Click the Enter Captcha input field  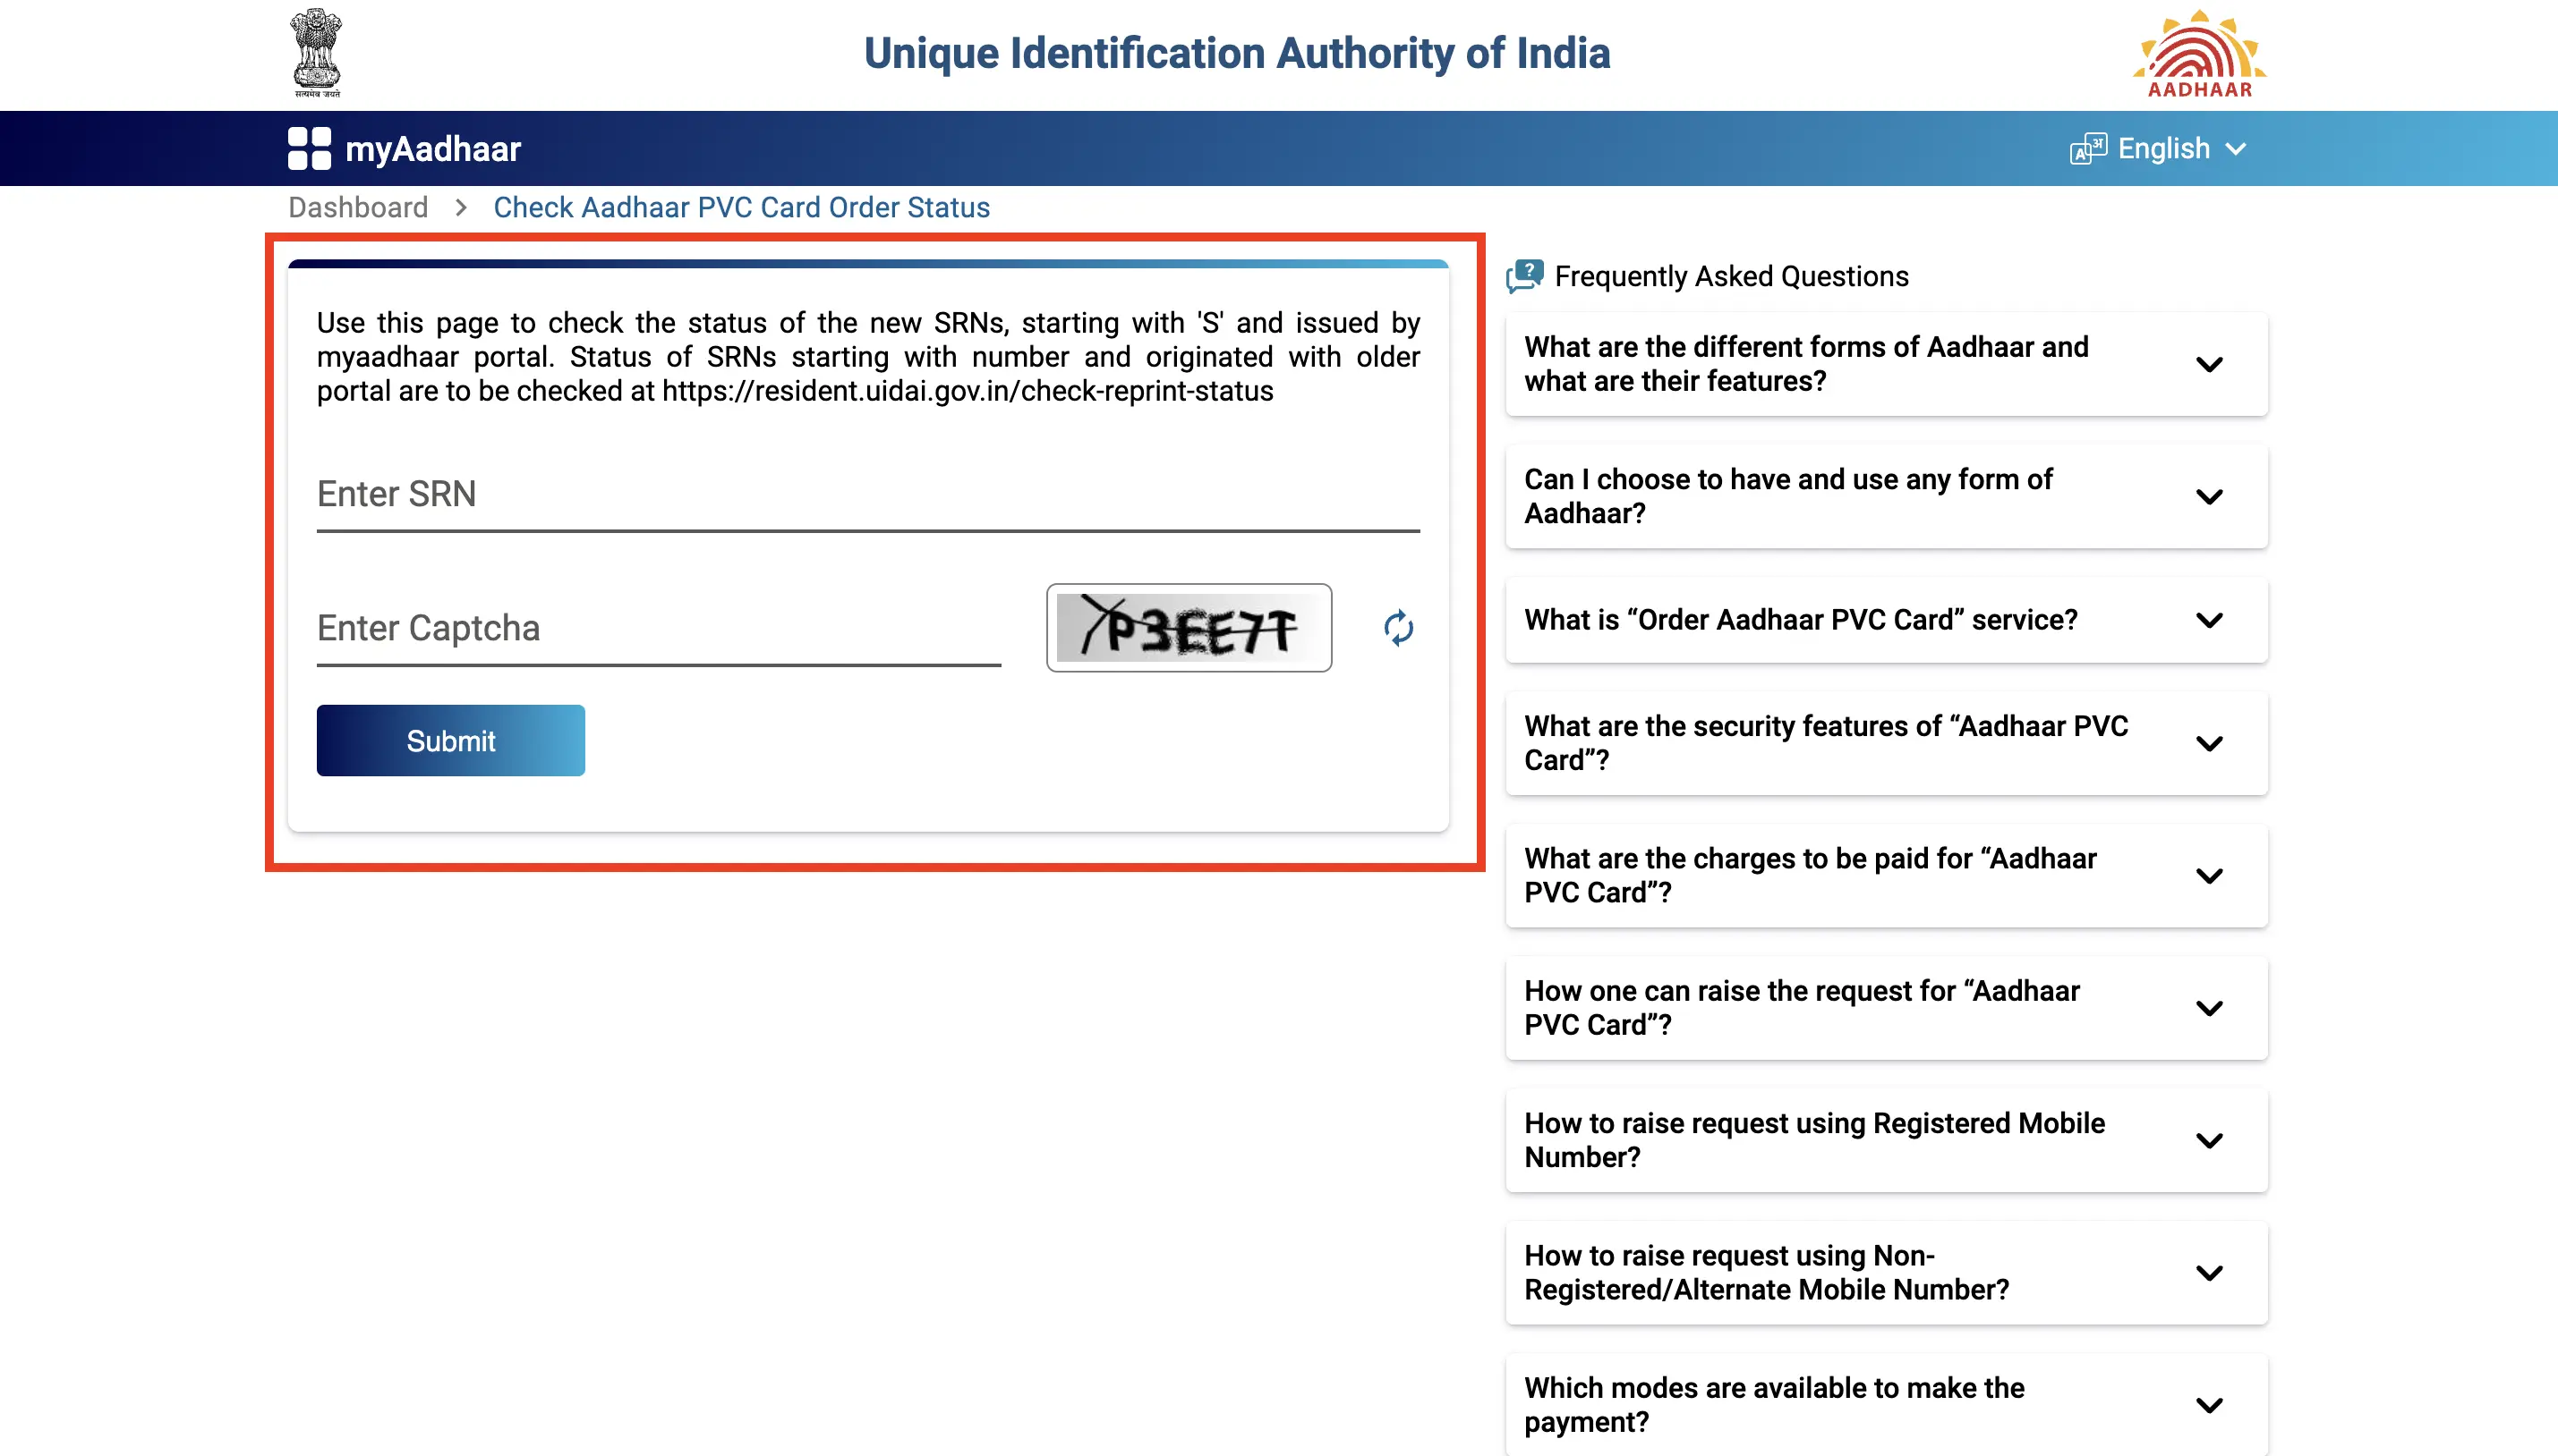657,627
